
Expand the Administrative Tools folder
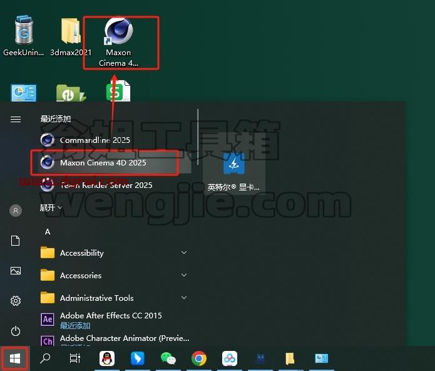[115, 298]
